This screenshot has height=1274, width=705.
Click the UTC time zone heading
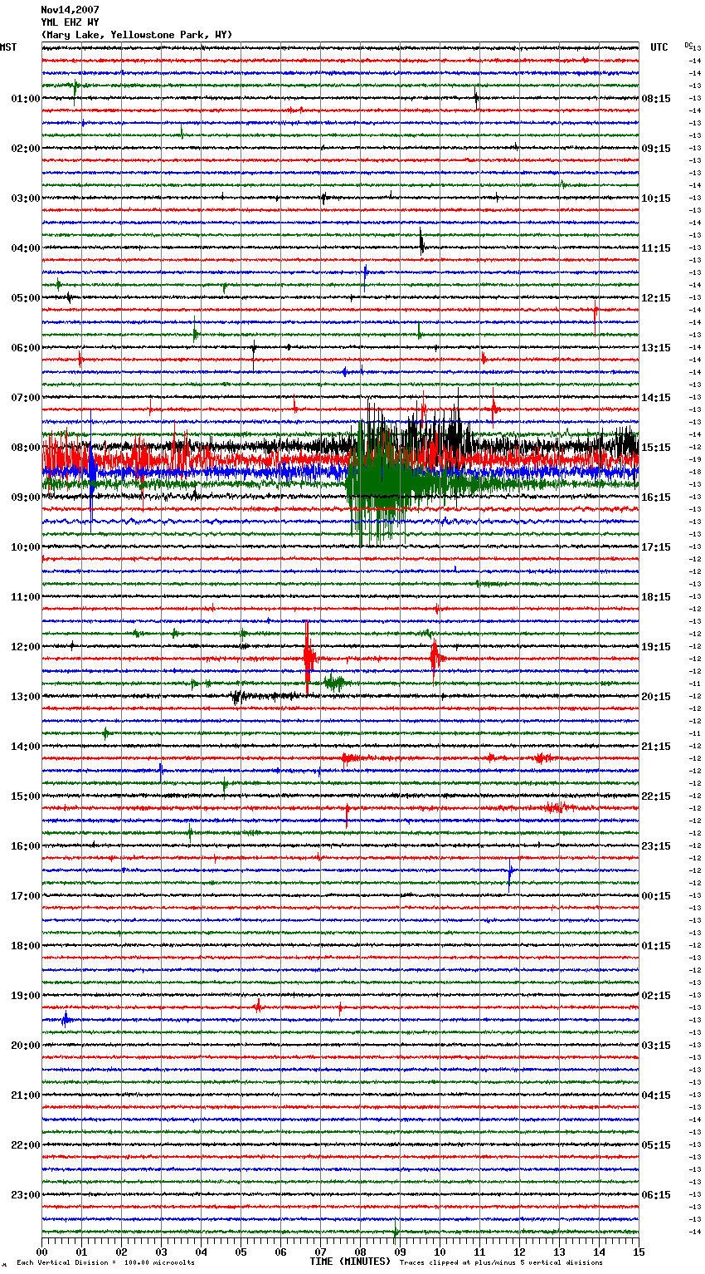click(x=659, y=47)
